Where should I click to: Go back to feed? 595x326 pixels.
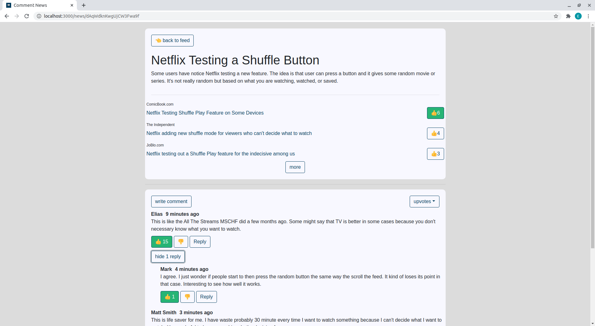coord(172,41)
